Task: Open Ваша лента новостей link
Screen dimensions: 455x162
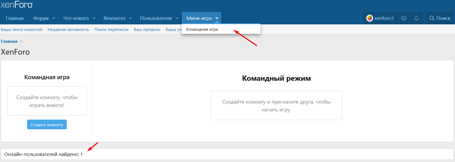Action: coord(22,30)
